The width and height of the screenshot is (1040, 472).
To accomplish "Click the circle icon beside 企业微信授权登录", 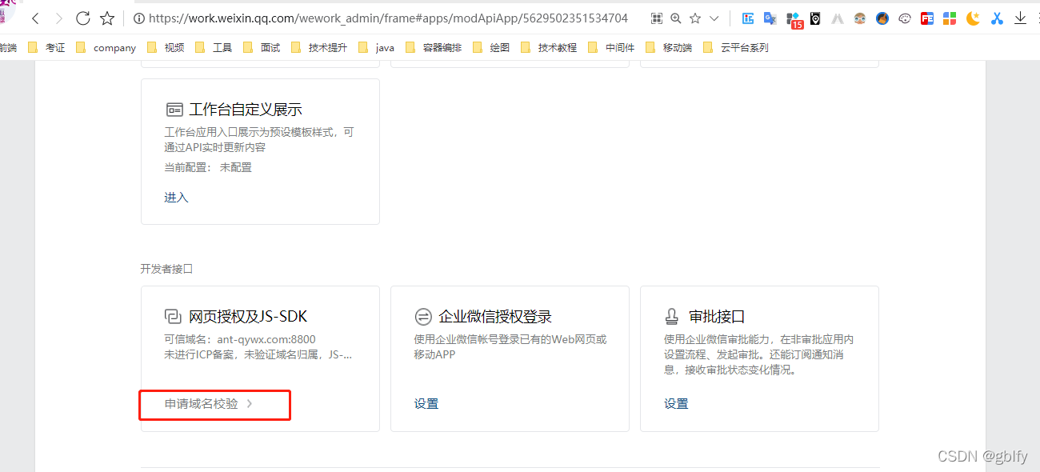I will tap(423, 316).
